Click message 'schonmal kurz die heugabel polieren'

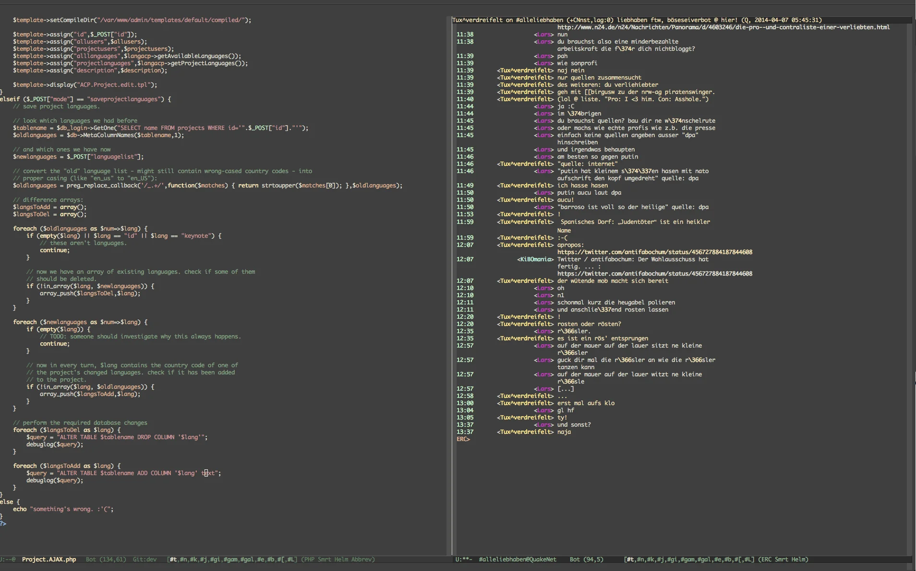[x=616, y=303]
